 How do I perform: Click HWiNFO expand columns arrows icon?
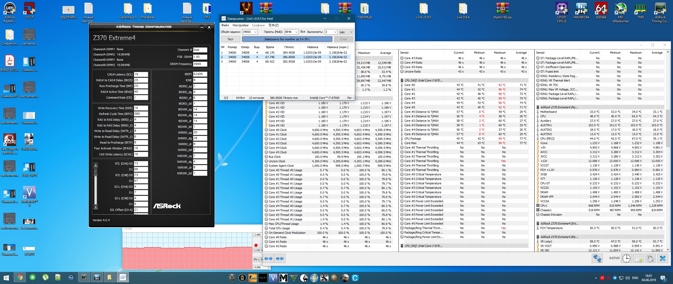pyautogui.click(x=268, y=258)
